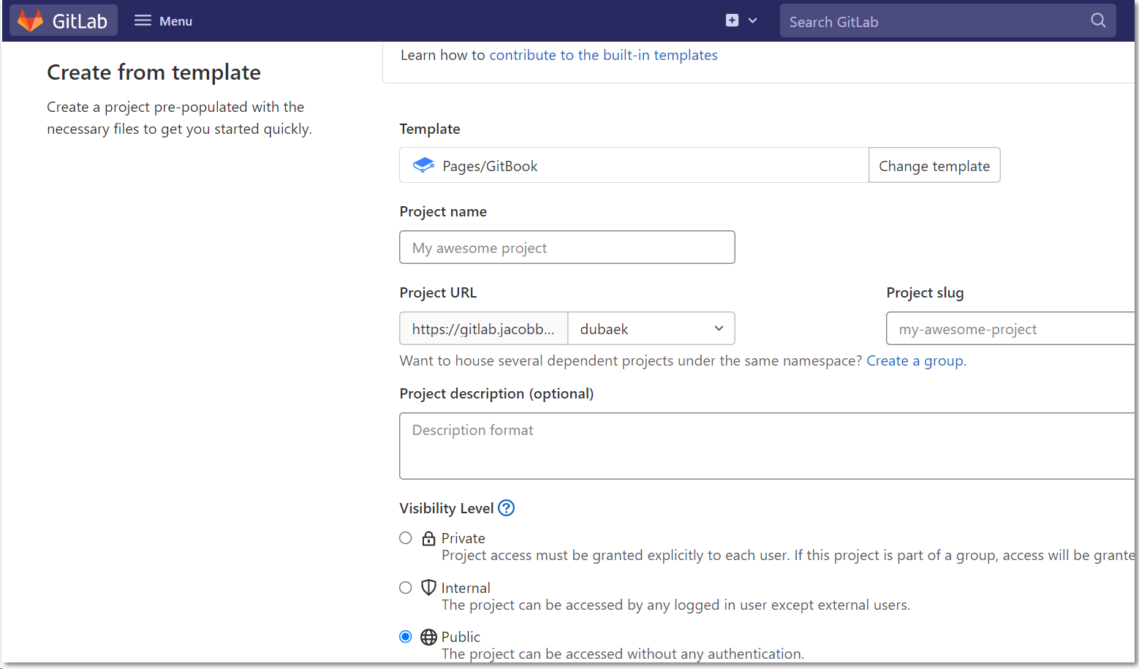The height and width of the screenshot is (669, 1139).
Task: Open the Visibility Level help icon
Action: click(x=506, y=507)
